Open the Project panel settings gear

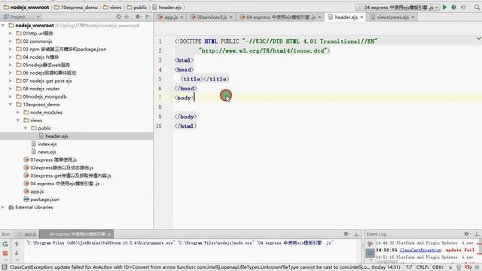[x=138, y=17]
